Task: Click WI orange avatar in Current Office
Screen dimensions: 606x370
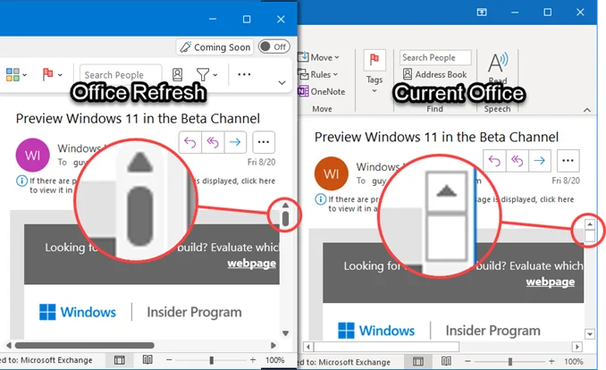Action: [332, 174]
